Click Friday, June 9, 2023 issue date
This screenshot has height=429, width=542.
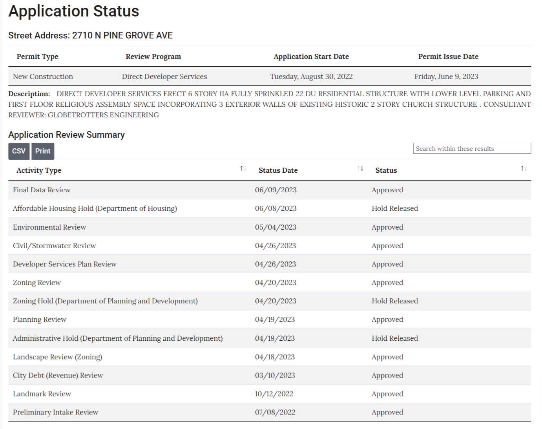[446, 77]
